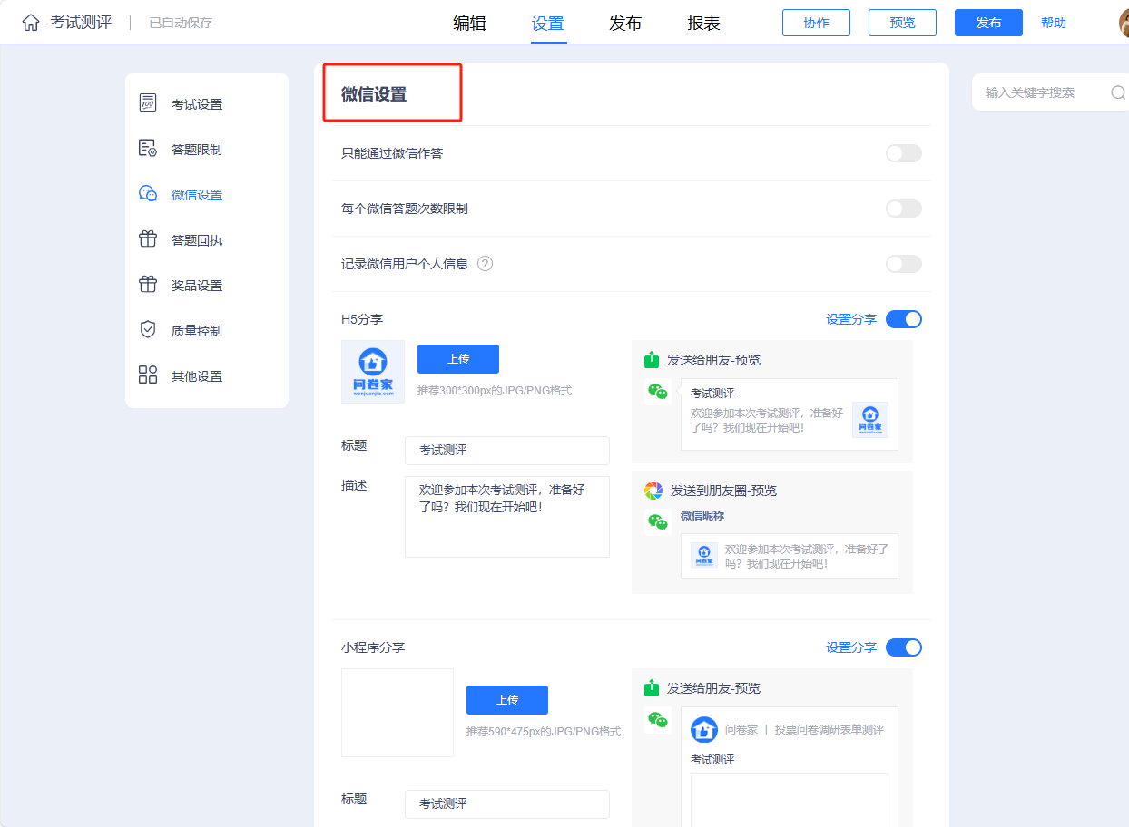Click the colorful 发送到朋友圈-预览 icon

653,491
